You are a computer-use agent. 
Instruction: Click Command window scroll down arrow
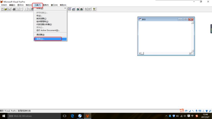(x=192, y=51)
